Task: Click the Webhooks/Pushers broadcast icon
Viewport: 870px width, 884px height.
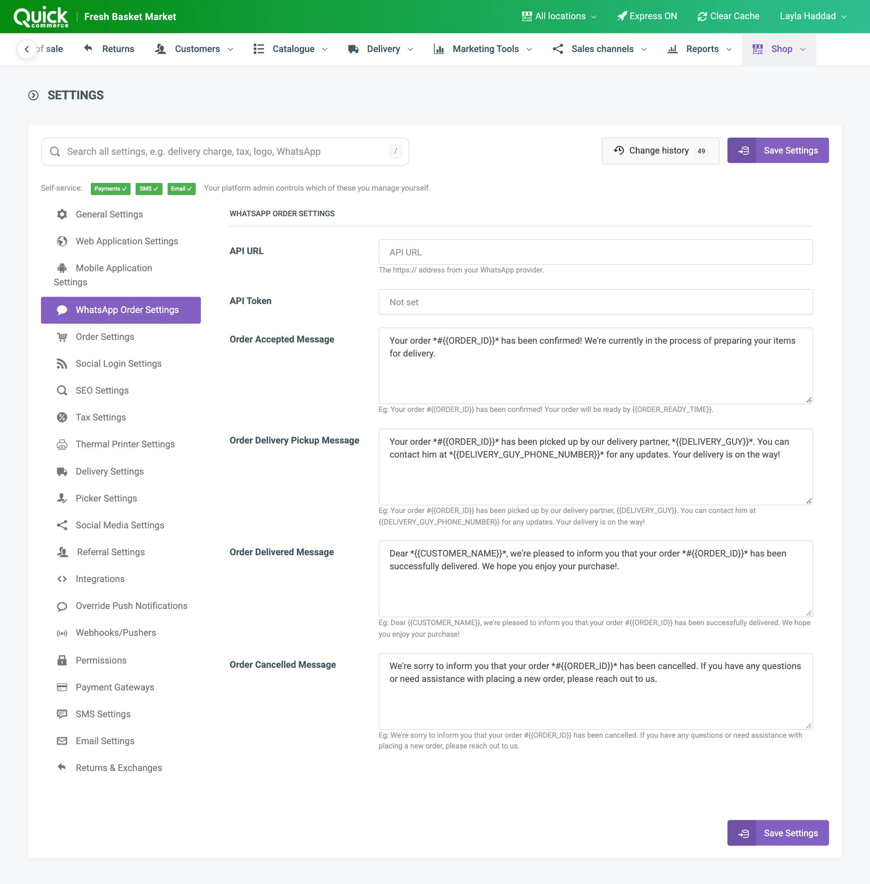Action: click(x=62, y=633)
